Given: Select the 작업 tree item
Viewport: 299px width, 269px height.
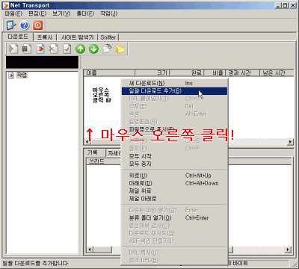Looking at the screenshot, I should coord(22,75).
